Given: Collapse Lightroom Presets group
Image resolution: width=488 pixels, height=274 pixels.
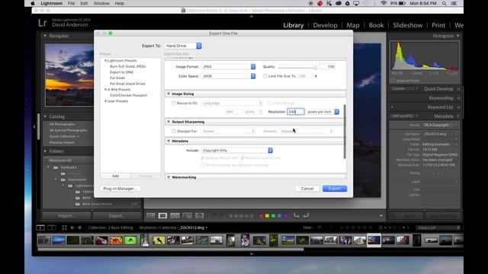Looking at the screenshot, I should point(105,61).
